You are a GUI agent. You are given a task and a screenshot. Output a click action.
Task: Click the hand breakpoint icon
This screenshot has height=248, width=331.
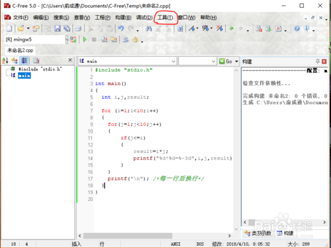(135, 40)
